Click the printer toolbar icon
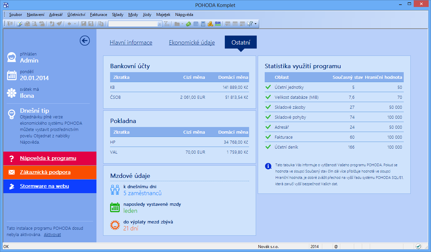 click(27, 24)
